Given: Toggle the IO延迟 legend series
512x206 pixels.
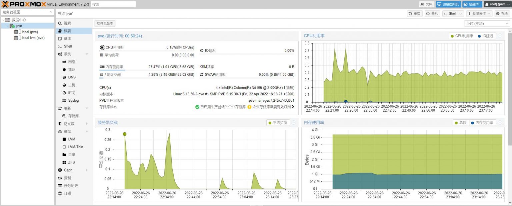Looking at the screenshot, I should pos(486,36).
